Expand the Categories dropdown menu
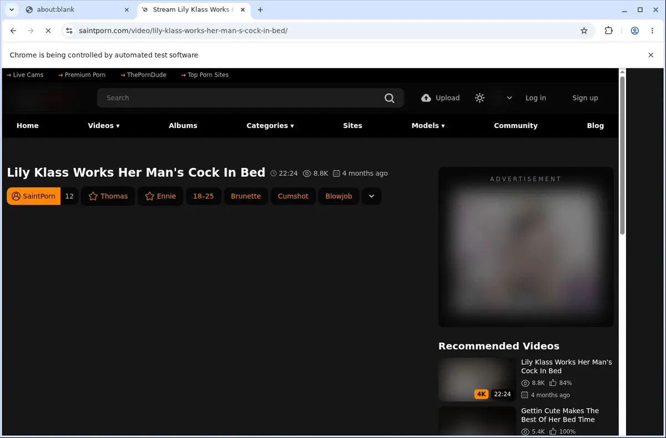666x438 pixels. coord(270,126)
